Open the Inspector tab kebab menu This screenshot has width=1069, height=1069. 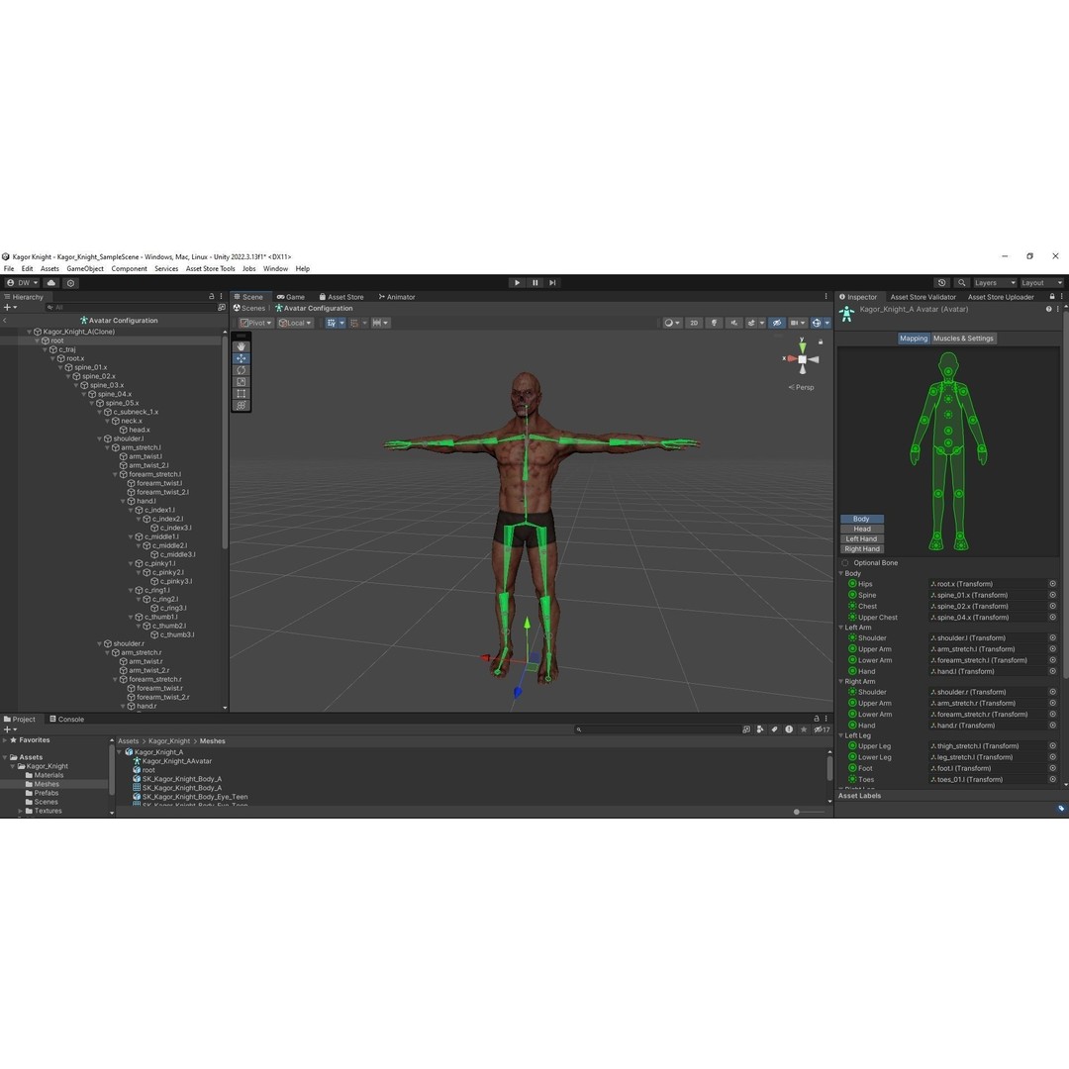tap(1059, 297)
